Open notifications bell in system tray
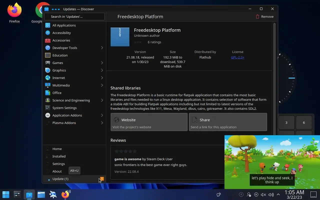Viewport: 320px width, 200px height. (219, 194)
